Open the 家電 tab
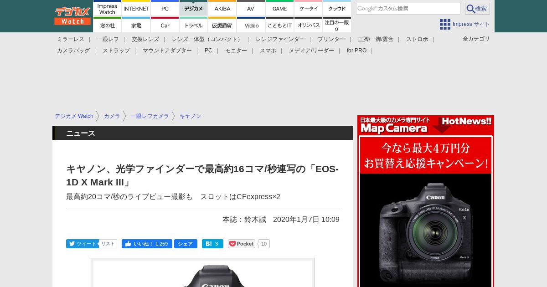 pos(136,25)
